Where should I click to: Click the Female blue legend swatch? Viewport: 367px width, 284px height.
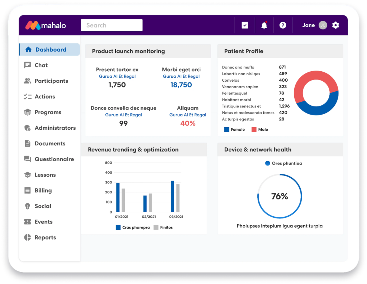point(227,130)
